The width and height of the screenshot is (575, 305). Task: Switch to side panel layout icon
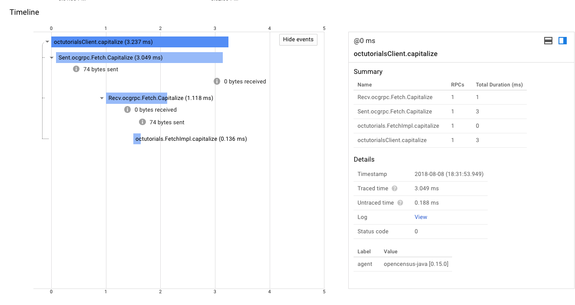click(562, 41)
